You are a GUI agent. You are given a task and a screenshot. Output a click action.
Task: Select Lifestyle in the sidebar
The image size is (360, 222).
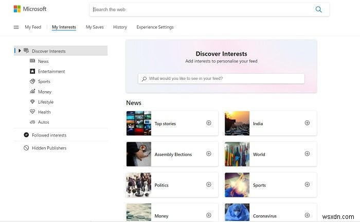coord(46,102)
